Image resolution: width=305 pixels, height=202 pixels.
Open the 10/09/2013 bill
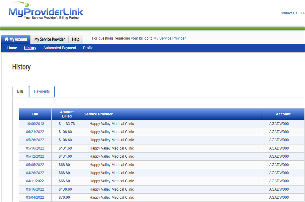pos(35,123)
